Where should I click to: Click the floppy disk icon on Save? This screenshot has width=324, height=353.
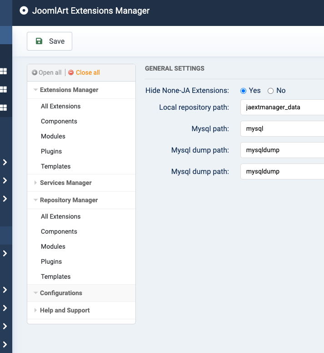point(39,41)
